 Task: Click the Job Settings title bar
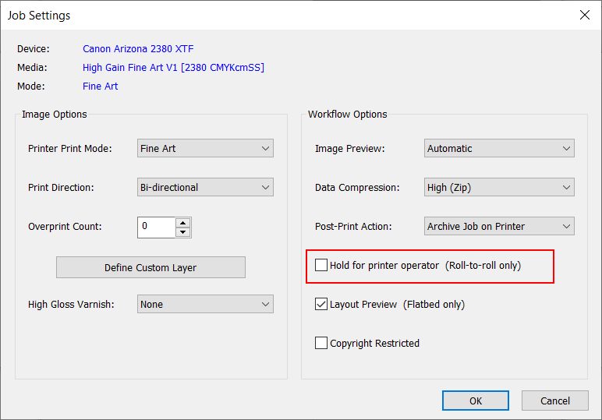(x=273, y=15)
